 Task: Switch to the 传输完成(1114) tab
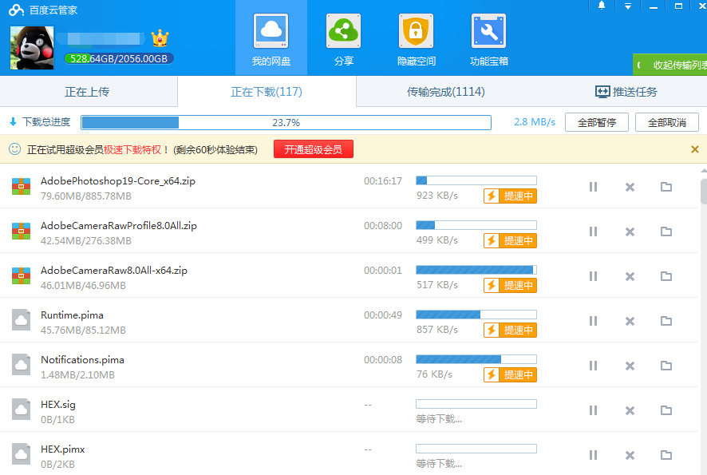coord(445,92)
